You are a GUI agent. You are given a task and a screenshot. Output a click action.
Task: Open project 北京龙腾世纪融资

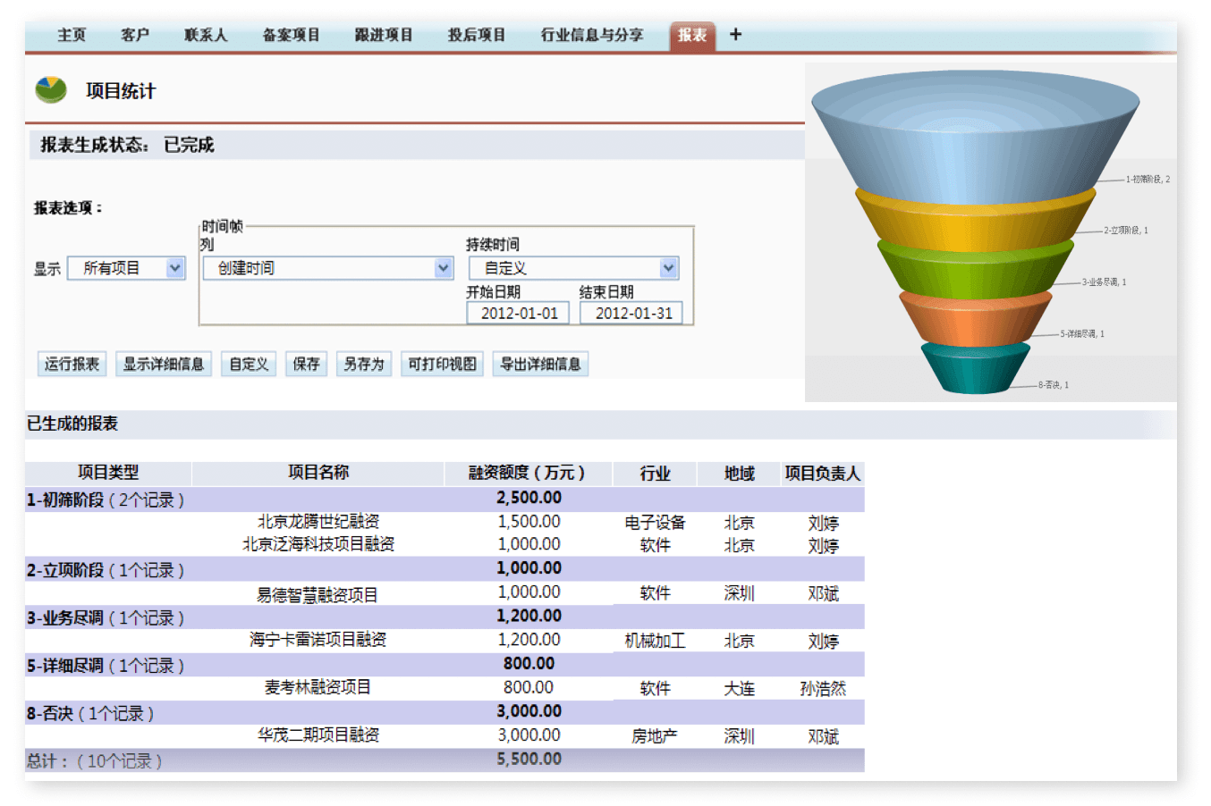[318, 522]
